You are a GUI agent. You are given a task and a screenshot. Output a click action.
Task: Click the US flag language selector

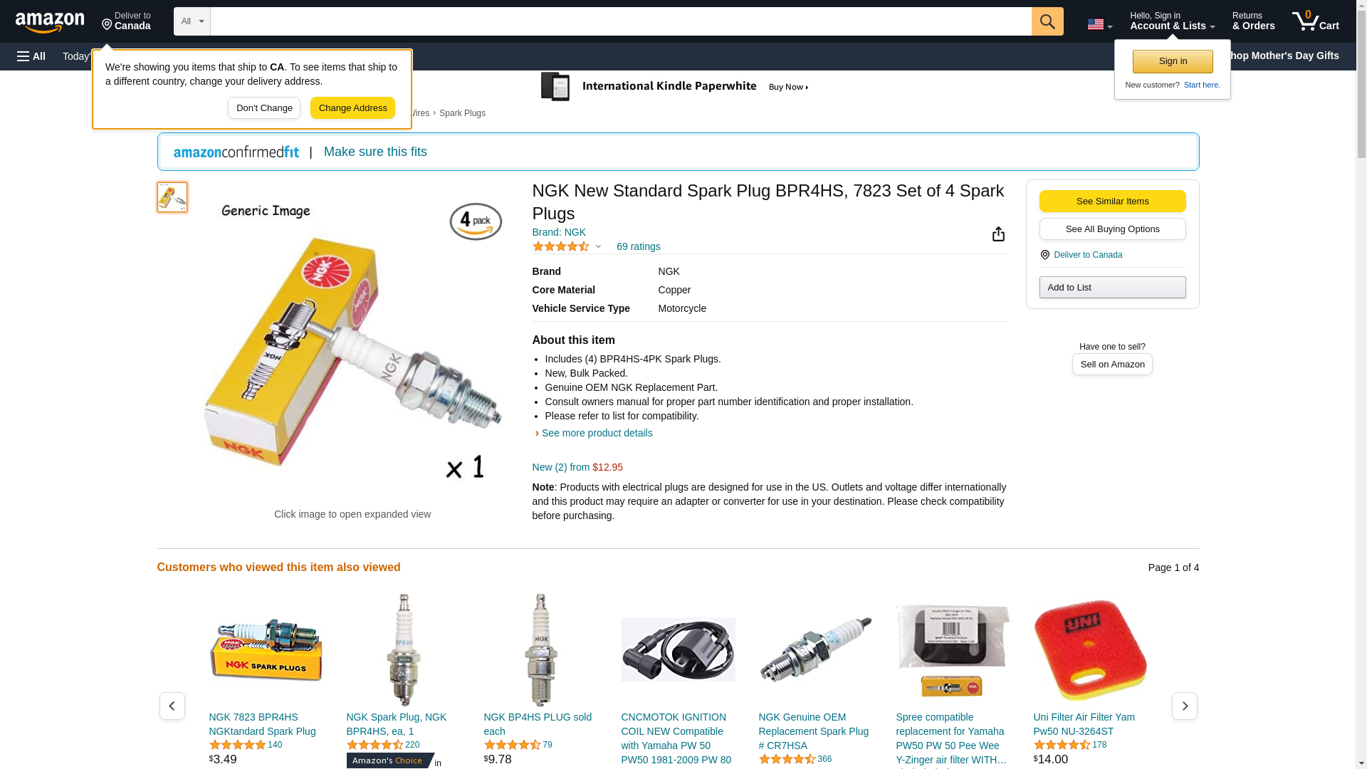(x=1099, y=24)
